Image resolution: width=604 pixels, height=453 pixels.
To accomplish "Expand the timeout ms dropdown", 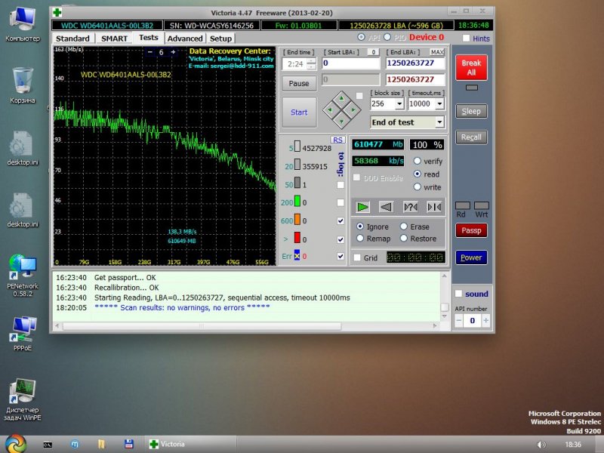I will (438, 103).
